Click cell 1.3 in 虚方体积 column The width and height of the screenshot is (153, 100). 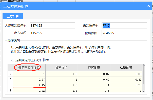[x=62, y=74]
